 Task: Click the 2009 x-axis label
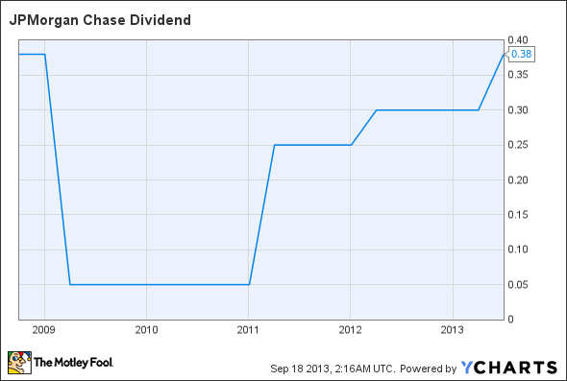pyautogui.click(x=44, y=330)
